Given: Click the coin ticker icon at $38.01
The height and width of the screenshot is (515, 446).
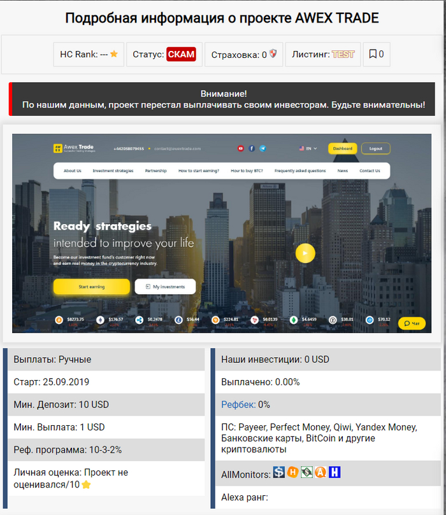Looking at the screenshot, I should point(333,320).
